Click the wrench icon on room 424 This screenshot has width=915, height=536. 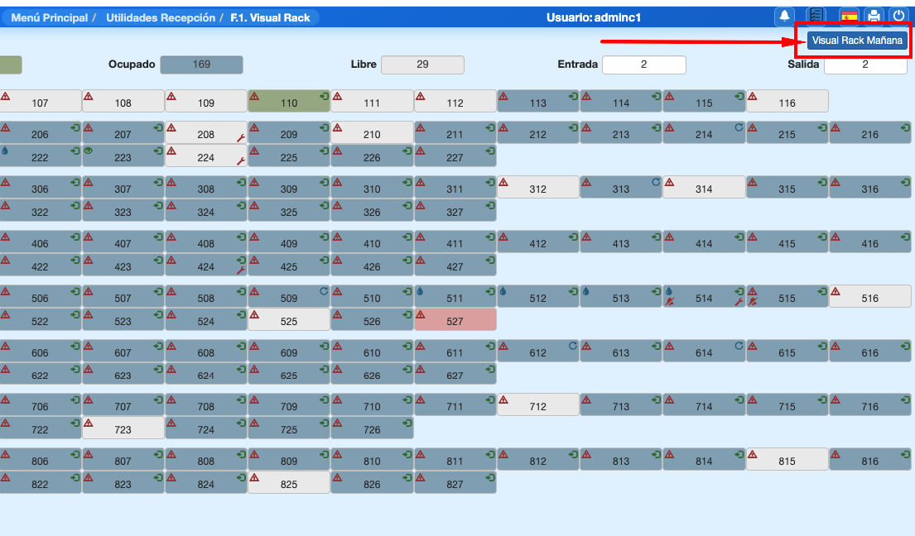[240, 270]
